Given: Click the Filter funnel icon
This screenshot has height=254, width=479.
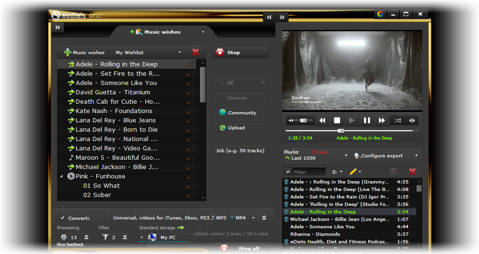Looking at the screenshot, I should point(105,237).
